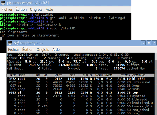Open Onglets menu in the front terminal
157x115 pixels.
point(43,49)
